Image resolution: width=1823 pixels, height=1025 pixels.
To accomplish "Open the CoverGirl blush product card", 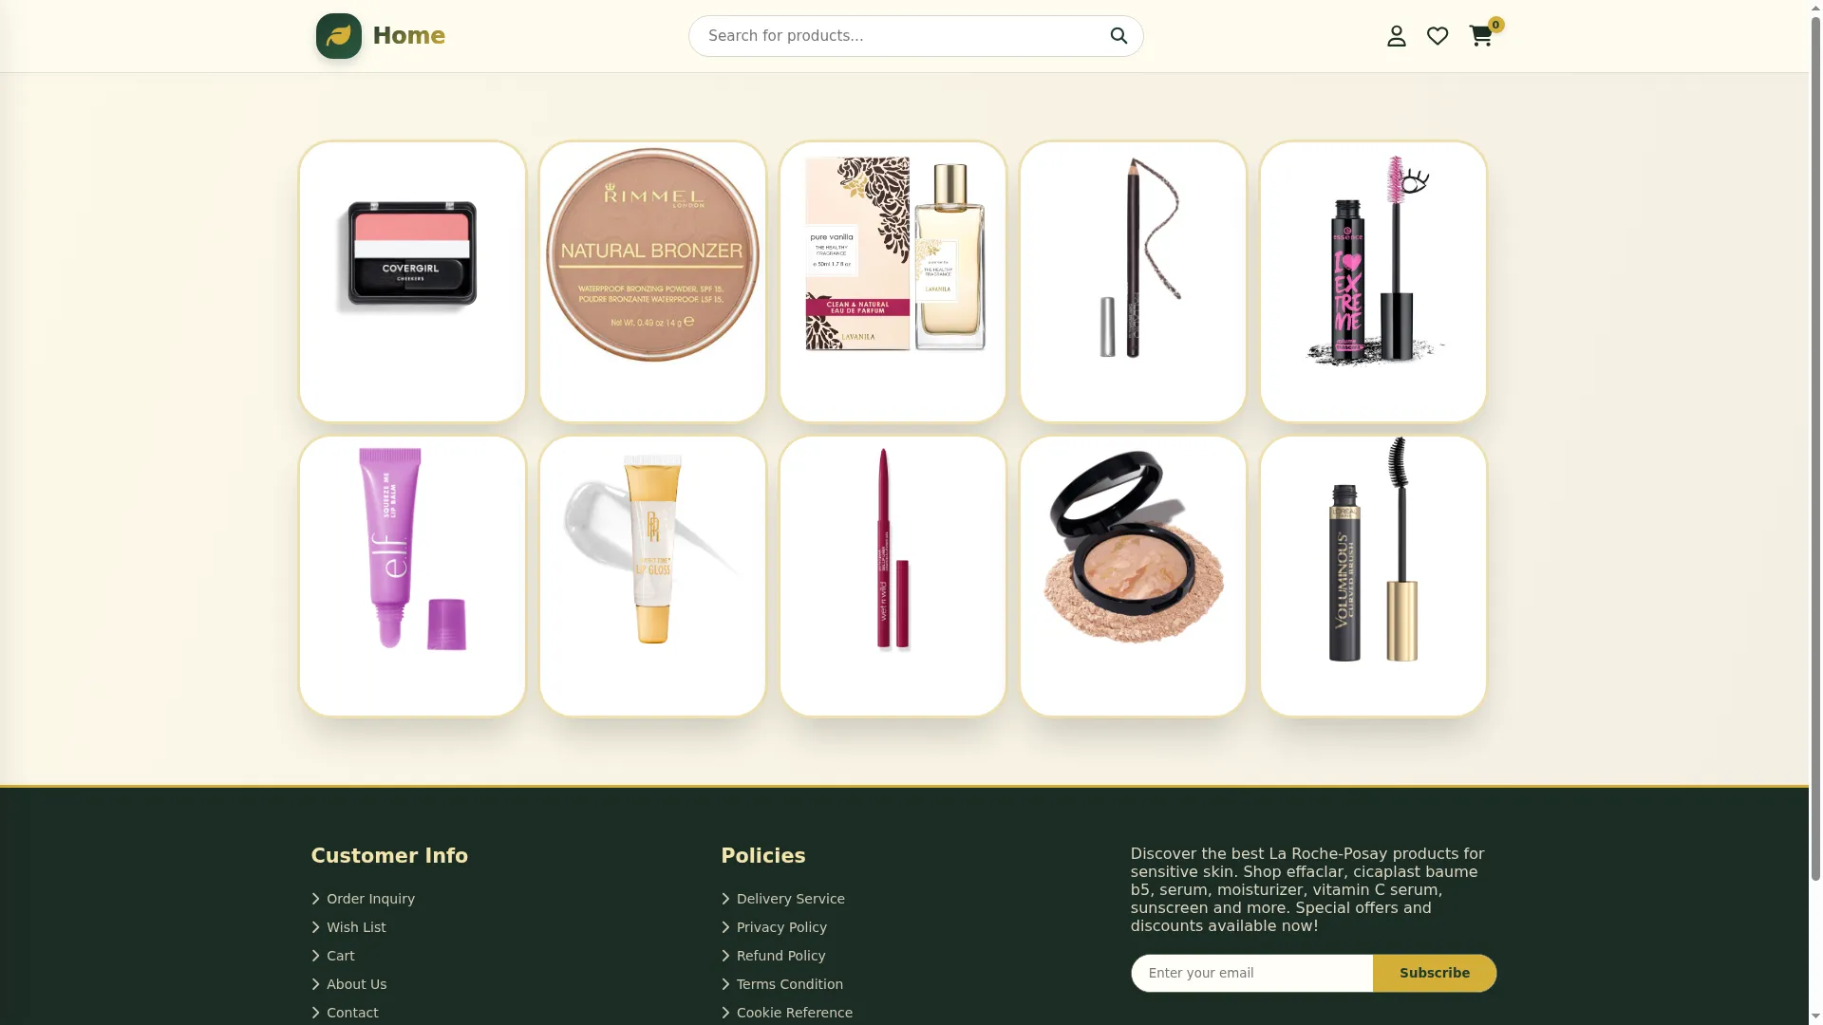I will click(412, 282).
